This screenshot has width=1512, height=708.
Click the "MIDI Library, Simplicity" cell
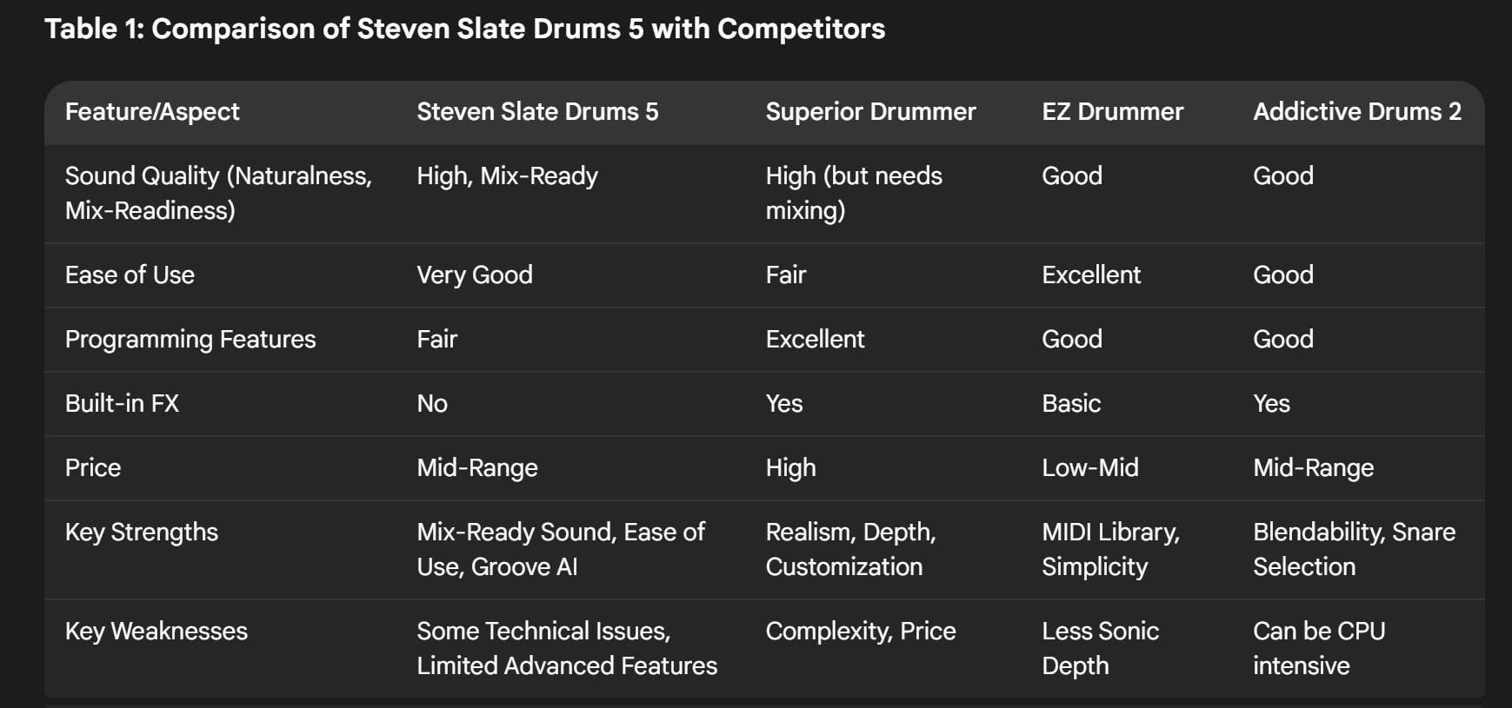[1110, 549]
